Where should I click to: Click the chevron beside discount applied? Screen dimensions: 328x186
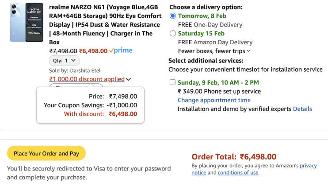click(128, 79)
